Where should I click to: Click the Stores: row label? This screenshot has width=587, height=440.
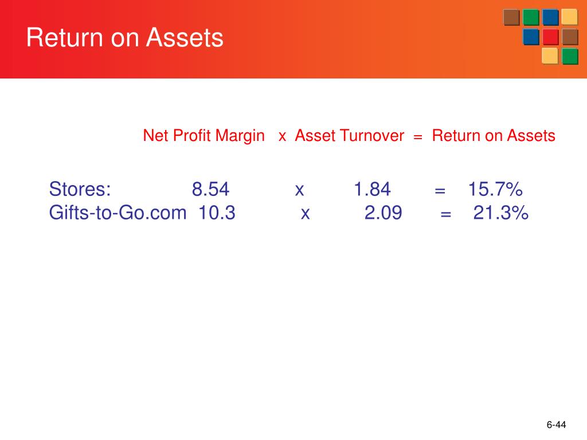pos(80,189)
